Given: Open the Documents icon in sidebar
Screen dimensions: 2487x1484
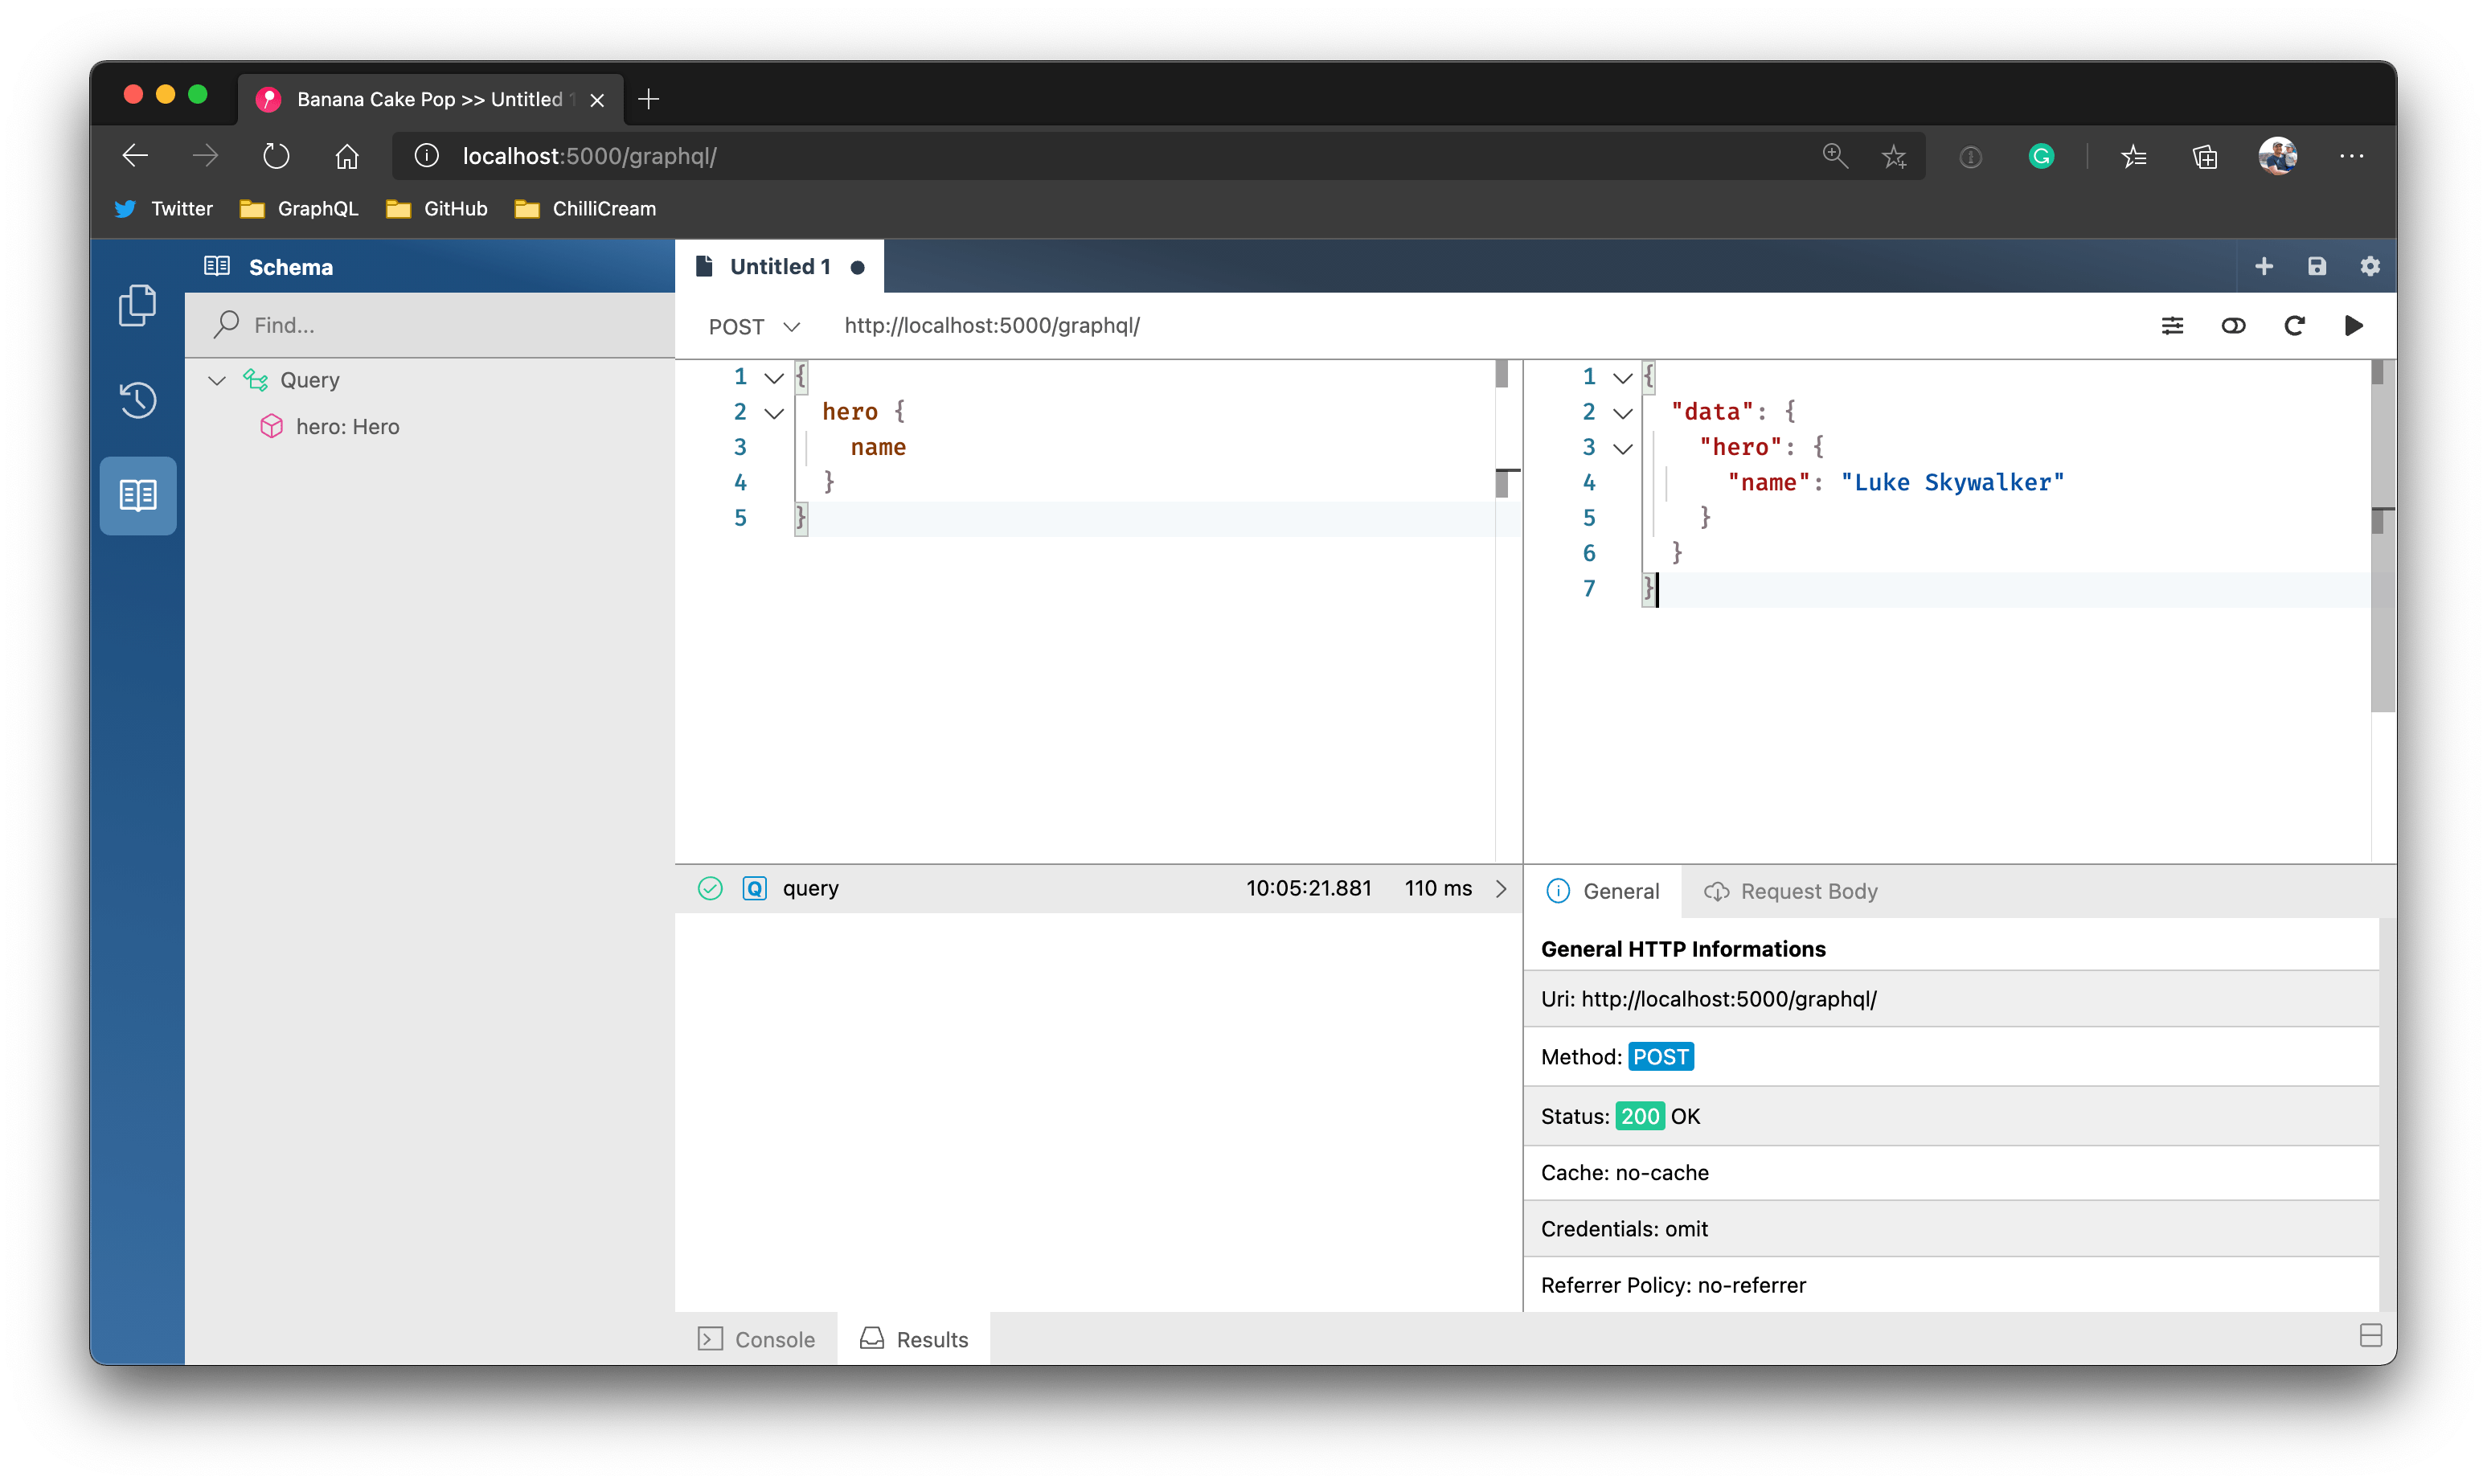Looking at the screenshot, I should pos(138,306).
